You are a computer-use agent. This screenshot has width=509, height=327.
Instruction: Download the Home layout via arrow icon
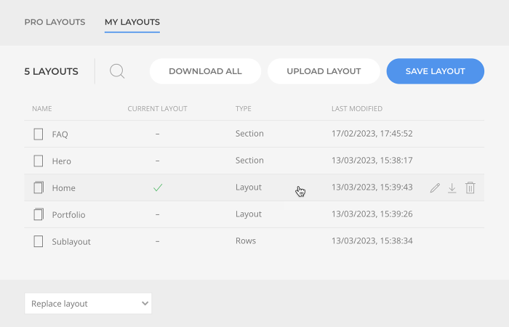(x=452, y=187)
